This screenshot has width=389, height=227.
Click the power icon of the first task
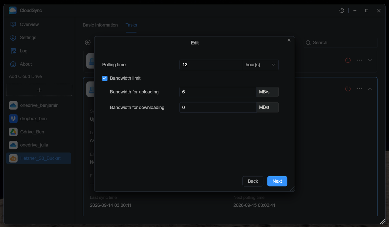(x=348, y=60)
